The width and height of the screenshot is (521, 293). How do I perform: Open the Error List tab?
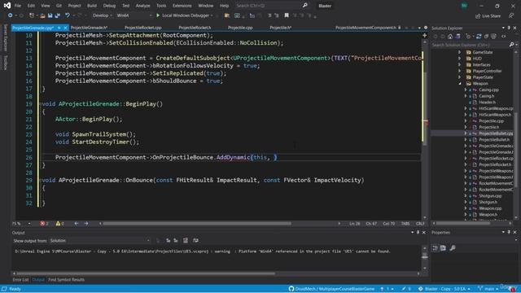(x=20, y=280)
